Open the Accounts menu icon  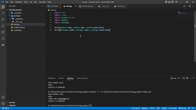pyautogui.click(x=3, y=97)
